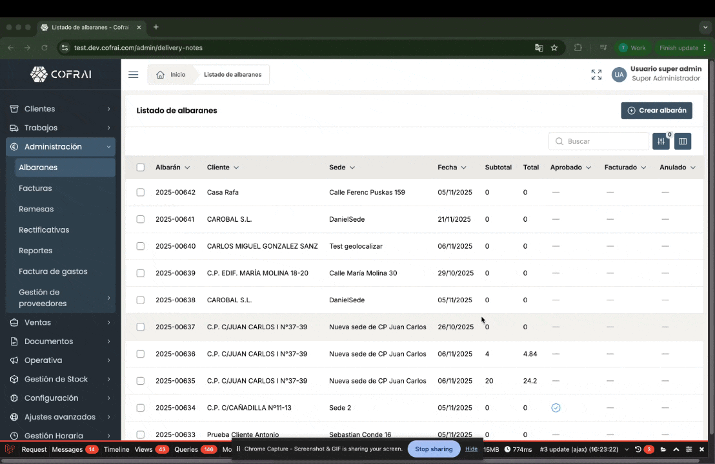Check the select-all checkbox in table header
Screen dimensions: 715x464
[x=141, y=168]
